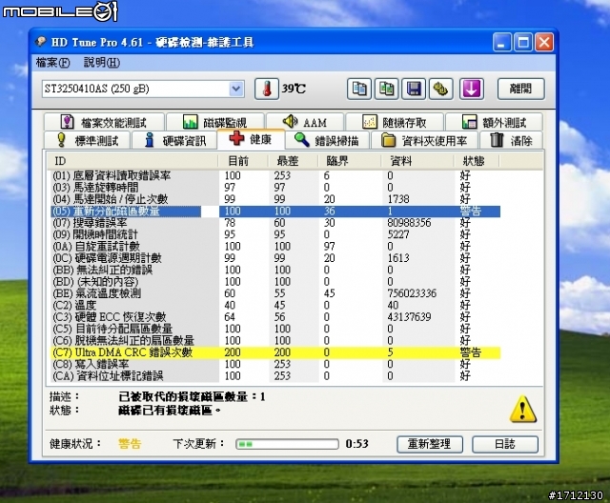Sort by the 狀態 column header
The width and height of the screenshot is (610, 503).
(x=477, y=161)
